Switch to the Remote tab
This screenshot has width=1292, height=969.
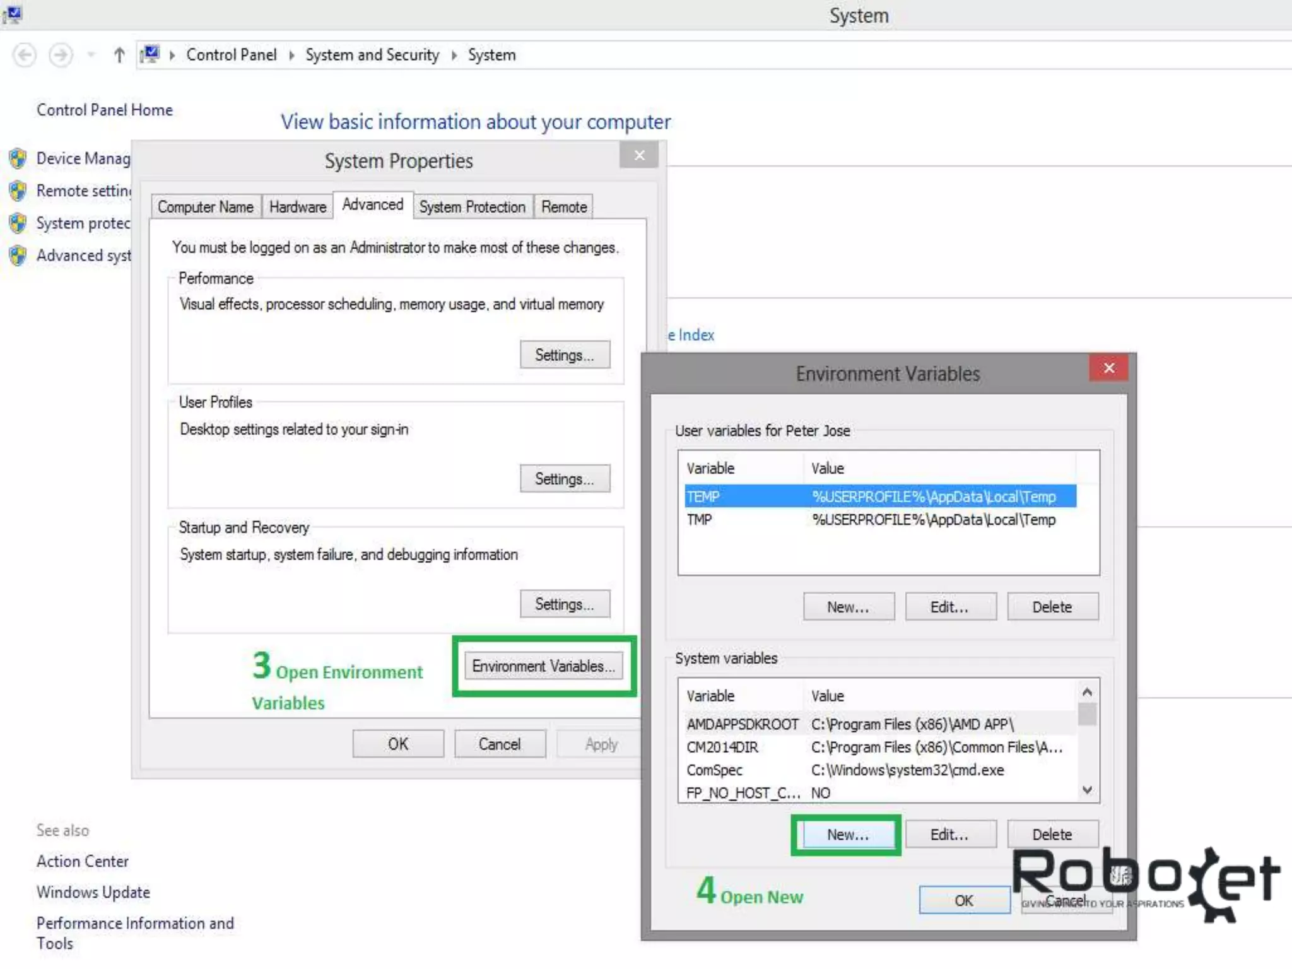tap(563, 207)
